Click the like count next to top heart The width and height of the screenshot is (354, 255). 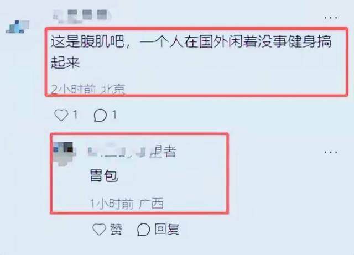(x=76, y=115)
